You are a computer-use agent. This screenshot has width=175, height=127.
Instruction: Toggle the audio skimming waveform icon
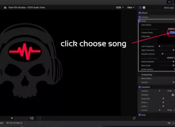coord(169,123)
